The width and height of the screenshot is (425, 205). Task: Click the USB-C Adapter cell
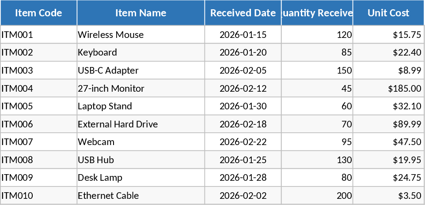[x=140, y=71]
